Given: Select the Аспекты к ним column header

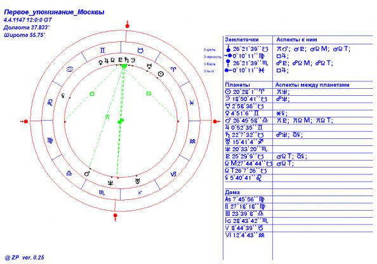Looking at the screenshot, I should pos(296,40).
